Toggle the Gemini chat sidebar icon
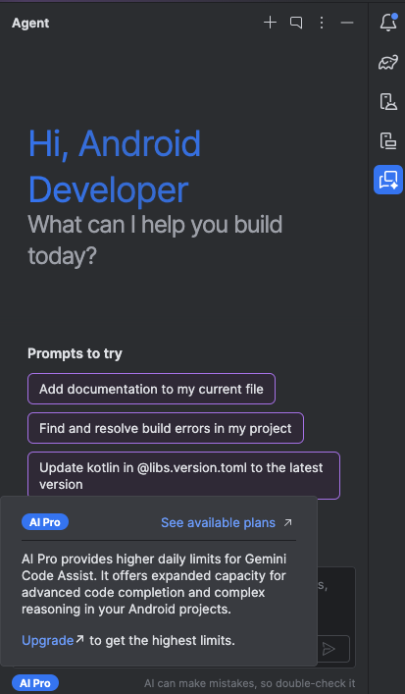 [388, 180]
